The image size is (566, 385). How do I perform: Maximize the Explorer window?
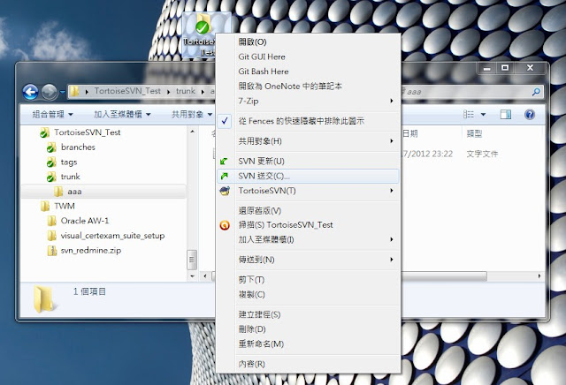click(x=505, y=67)
